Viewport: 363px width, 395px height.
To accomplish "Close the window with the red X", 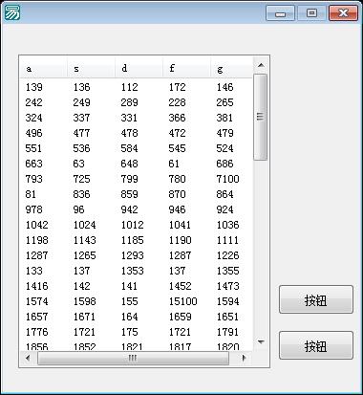I will [x=343, y=13].
